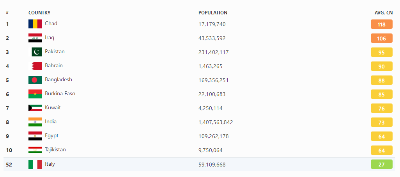Click the # rank column header
The image size is (400, 177).
click(x=7, y=13)
